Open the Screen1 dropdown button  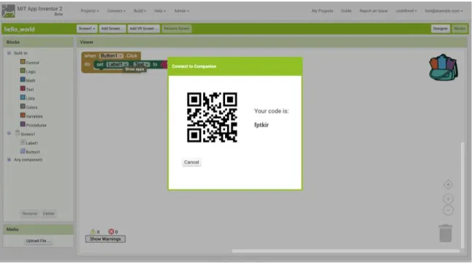(x=87, y=28)
